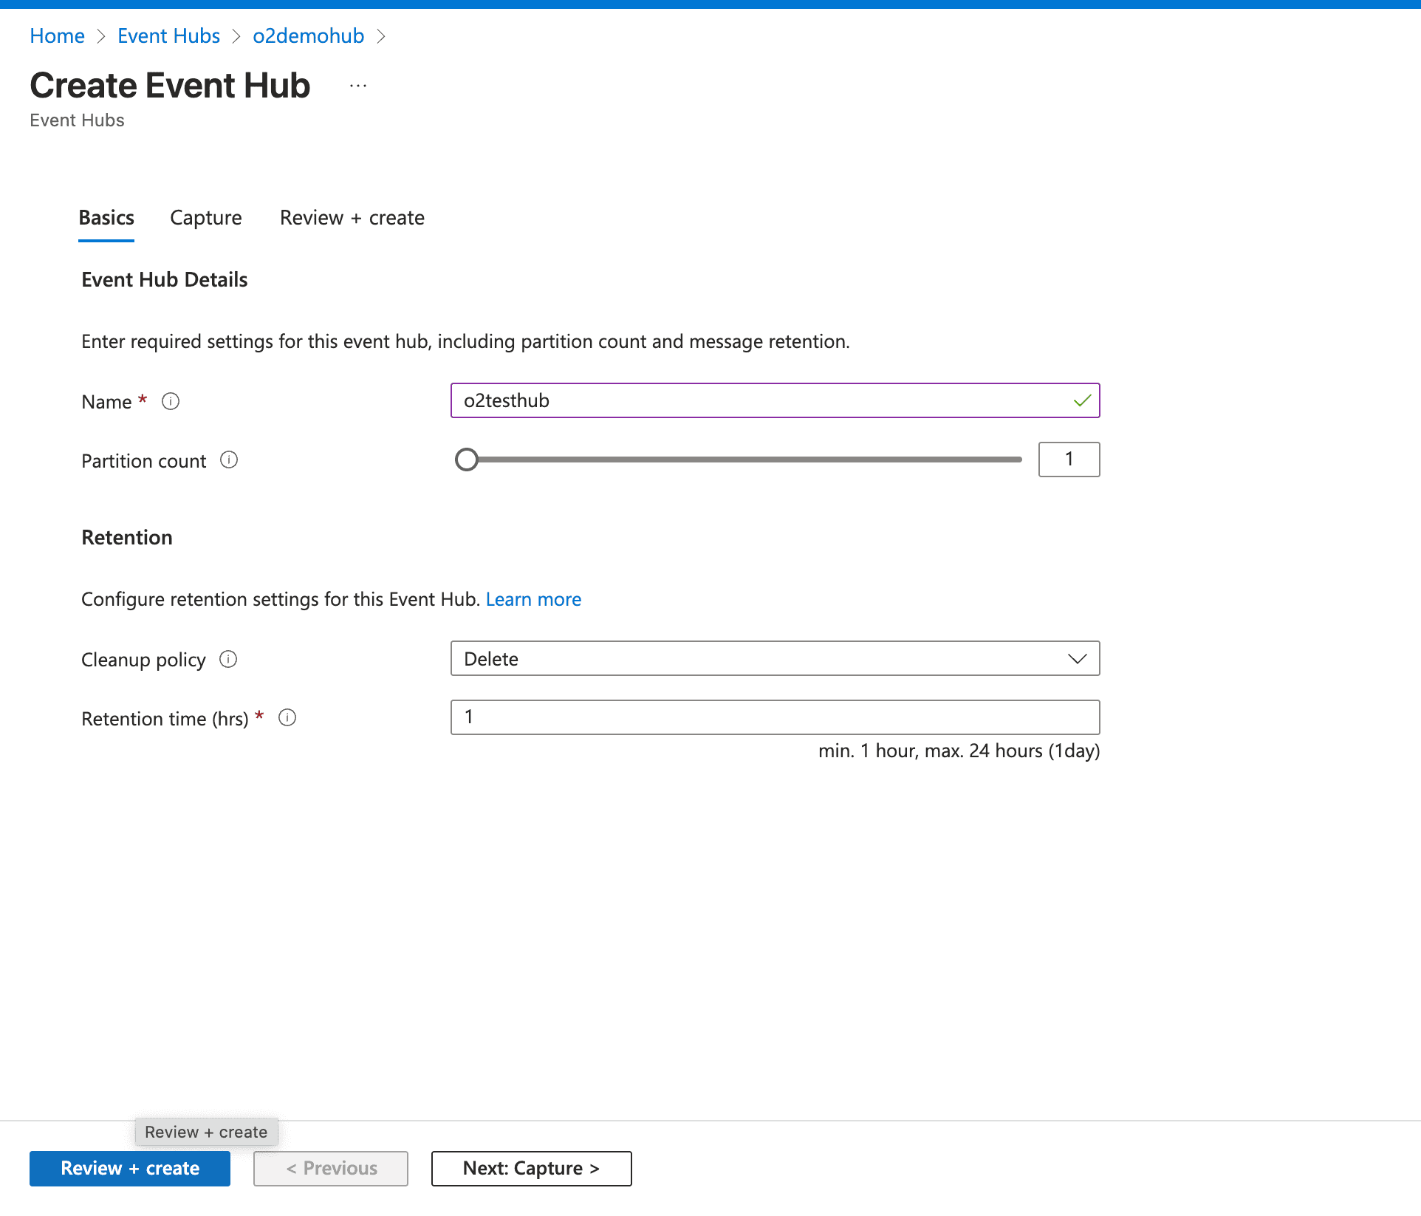This screenshot has width=1421, height=1216.
Task: Switch to the Capture tab
Action: coord(205,218)
